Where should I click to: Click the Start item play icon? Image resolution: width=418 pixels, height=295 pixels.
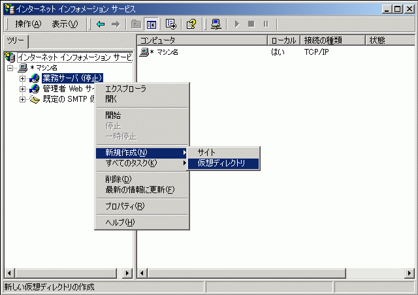(x=236, y=24)
